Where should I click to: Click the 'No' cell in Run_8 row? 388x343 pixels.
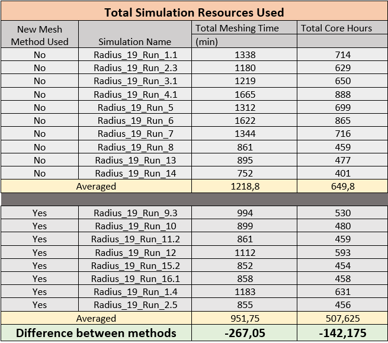(x=40, y=147)
